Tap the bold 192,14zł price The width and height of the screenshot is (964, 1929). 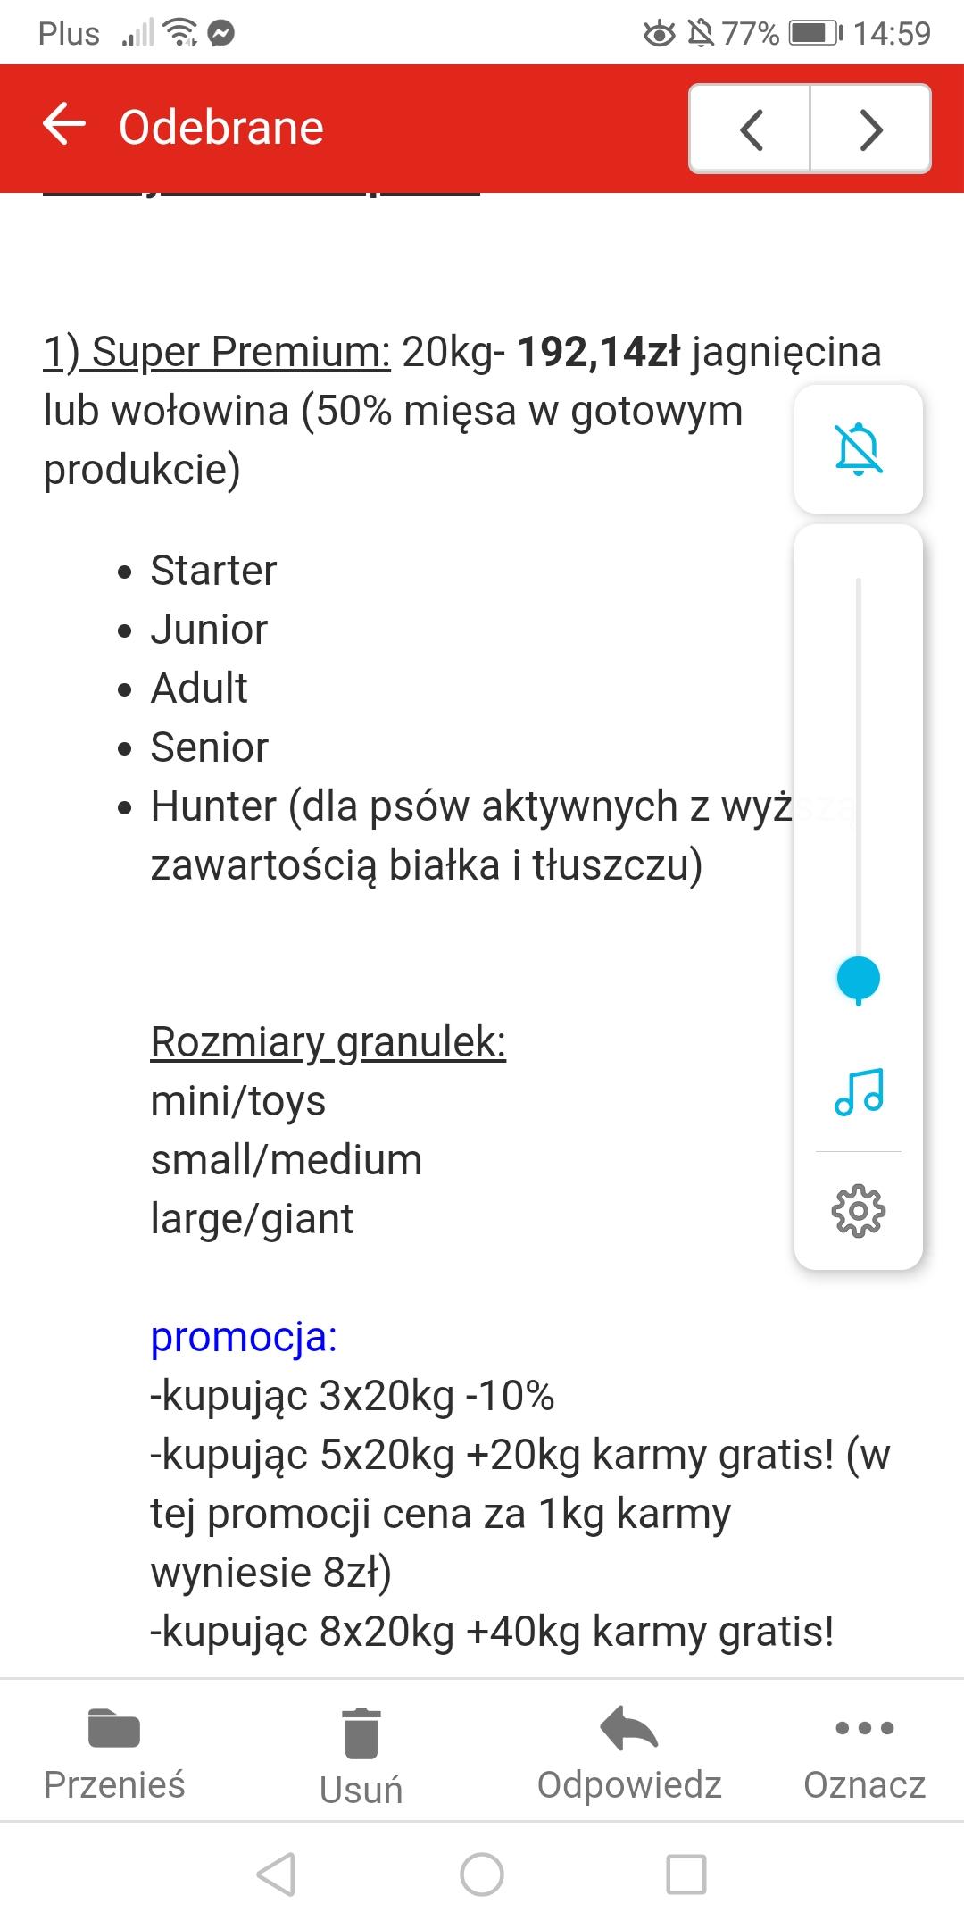point(599,352)
